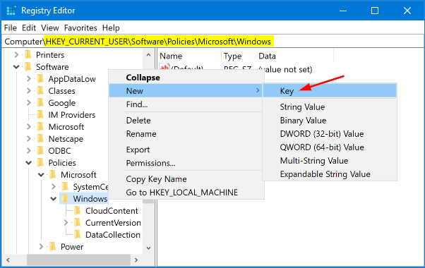Select Key in the New submenu
This screenshot has height=268, width=425.
pos(330,91)
